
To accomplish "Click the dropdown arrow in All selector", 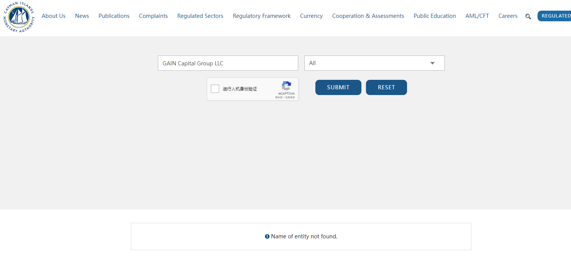I will (433, 63).
